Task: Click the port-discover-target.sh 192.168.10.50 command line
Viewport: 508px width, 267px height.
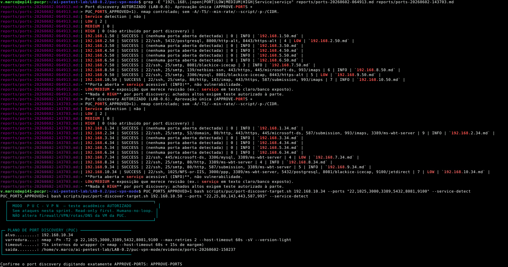Action: [154, 196]
